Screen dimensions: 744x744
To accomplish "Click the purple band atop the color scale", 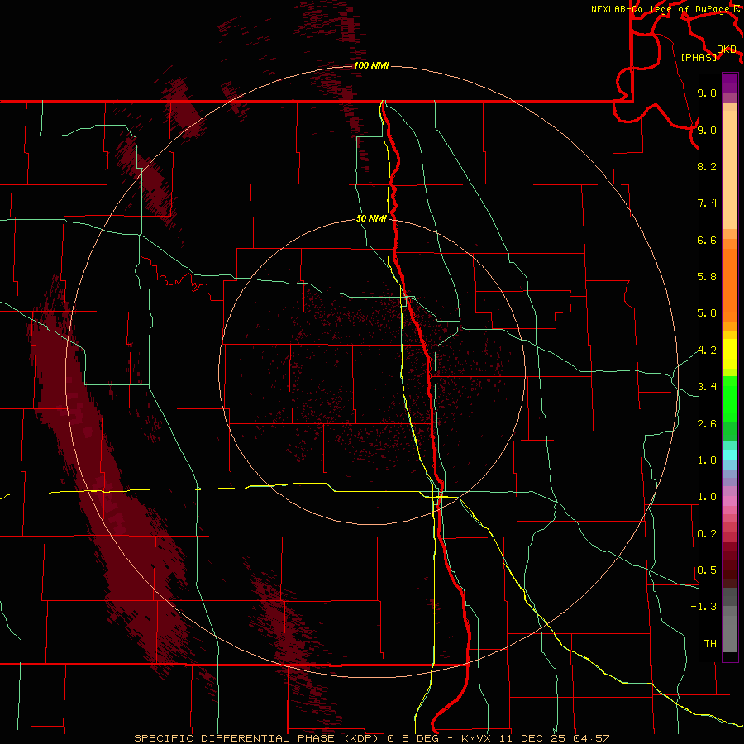I will pyautogui.click(x=730, y=83).
